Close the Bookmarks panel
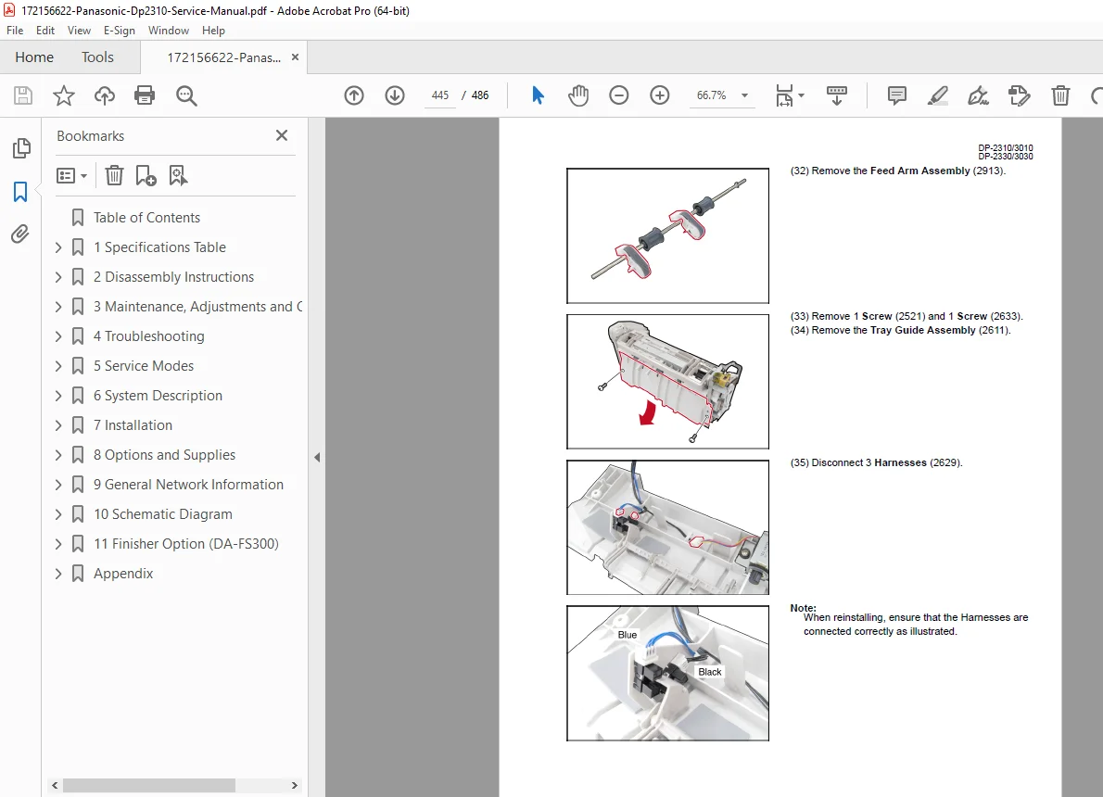The image size is (1103, 797). (x=282, y=135)
